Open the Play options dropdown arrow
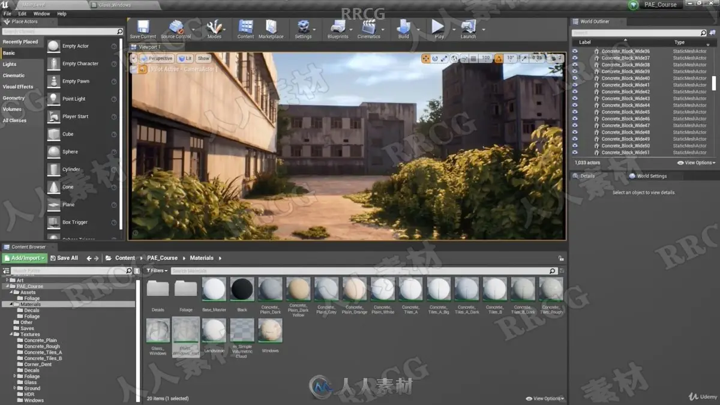The width and height of the screenshot is (720, 405). 453,28
